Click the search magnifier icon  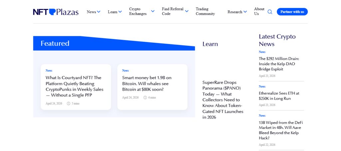[x=270, y=12]
